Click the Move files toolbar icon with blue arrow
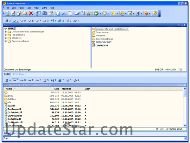 [x=25, y=13]
